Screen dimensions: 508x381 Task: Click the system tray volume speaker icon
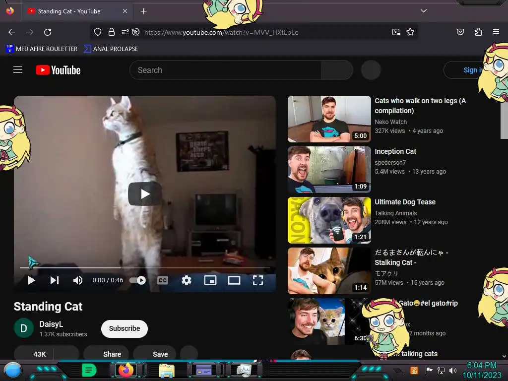[x=453, y=370]
